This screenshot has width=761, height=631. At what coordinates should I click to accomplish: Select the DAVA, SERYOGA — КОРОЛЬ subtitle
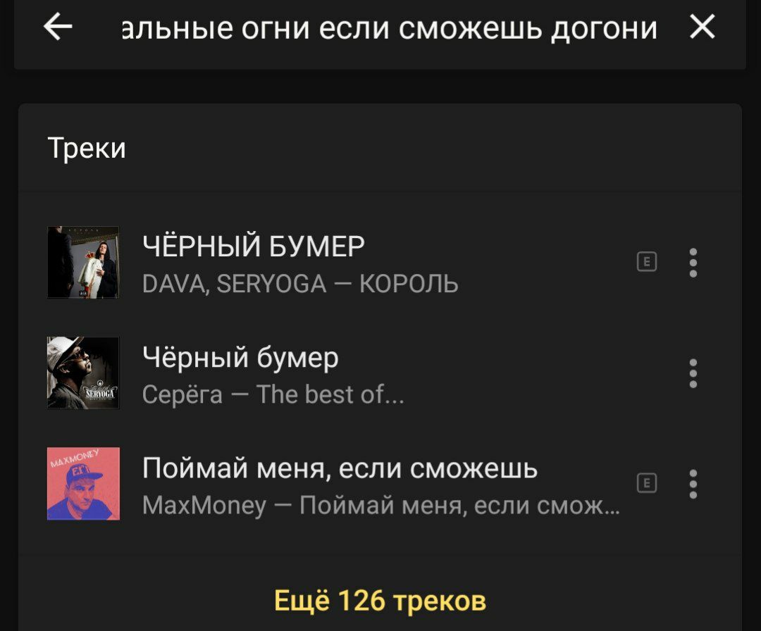300,284
